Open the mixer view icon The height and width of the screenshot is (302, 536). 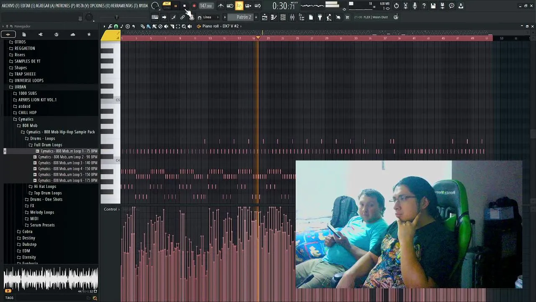(292, 17)
